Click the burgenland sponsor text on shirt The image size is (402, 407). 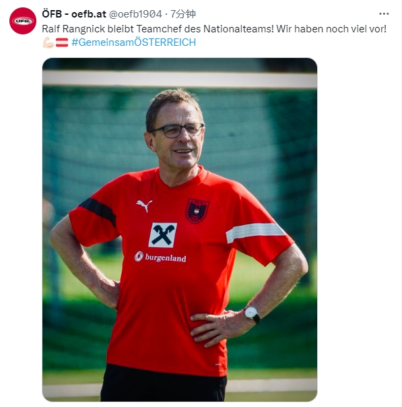click(x=166, y=258)
